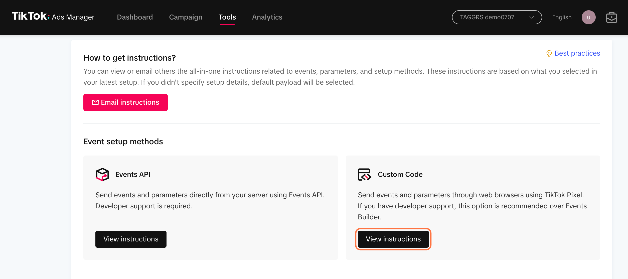Open the user profile avatar
This screenshot has height=279, width=628.
[x=588, y=17]
